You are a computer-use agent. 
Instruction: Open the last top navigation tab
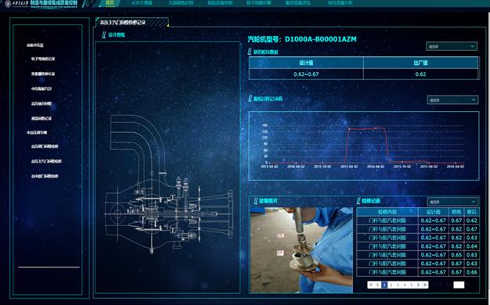(x=340, y=3)
